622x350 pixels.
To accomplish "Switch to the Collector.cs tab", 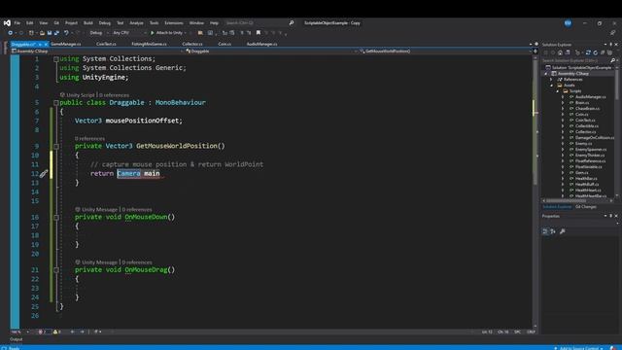I will [192, 44].
